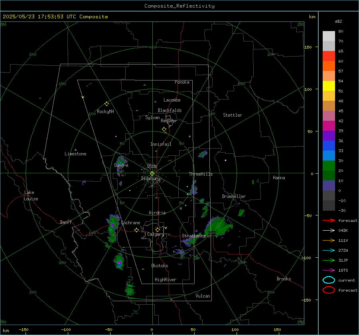Click the cyan current ellipse icon
This screenshot has height=335, width=359.
[329, 280]
